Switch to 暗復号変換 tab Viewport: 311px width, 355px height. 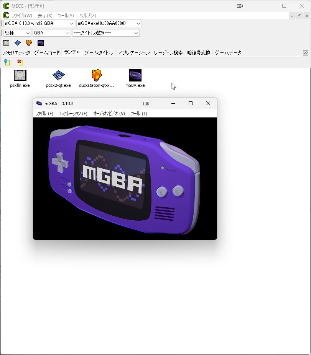tap(199, 53)
